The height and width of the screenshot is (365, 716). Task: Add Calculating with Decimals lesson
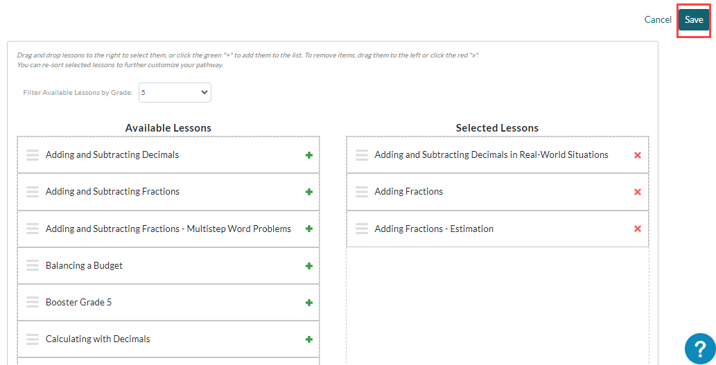coord(309,339)
